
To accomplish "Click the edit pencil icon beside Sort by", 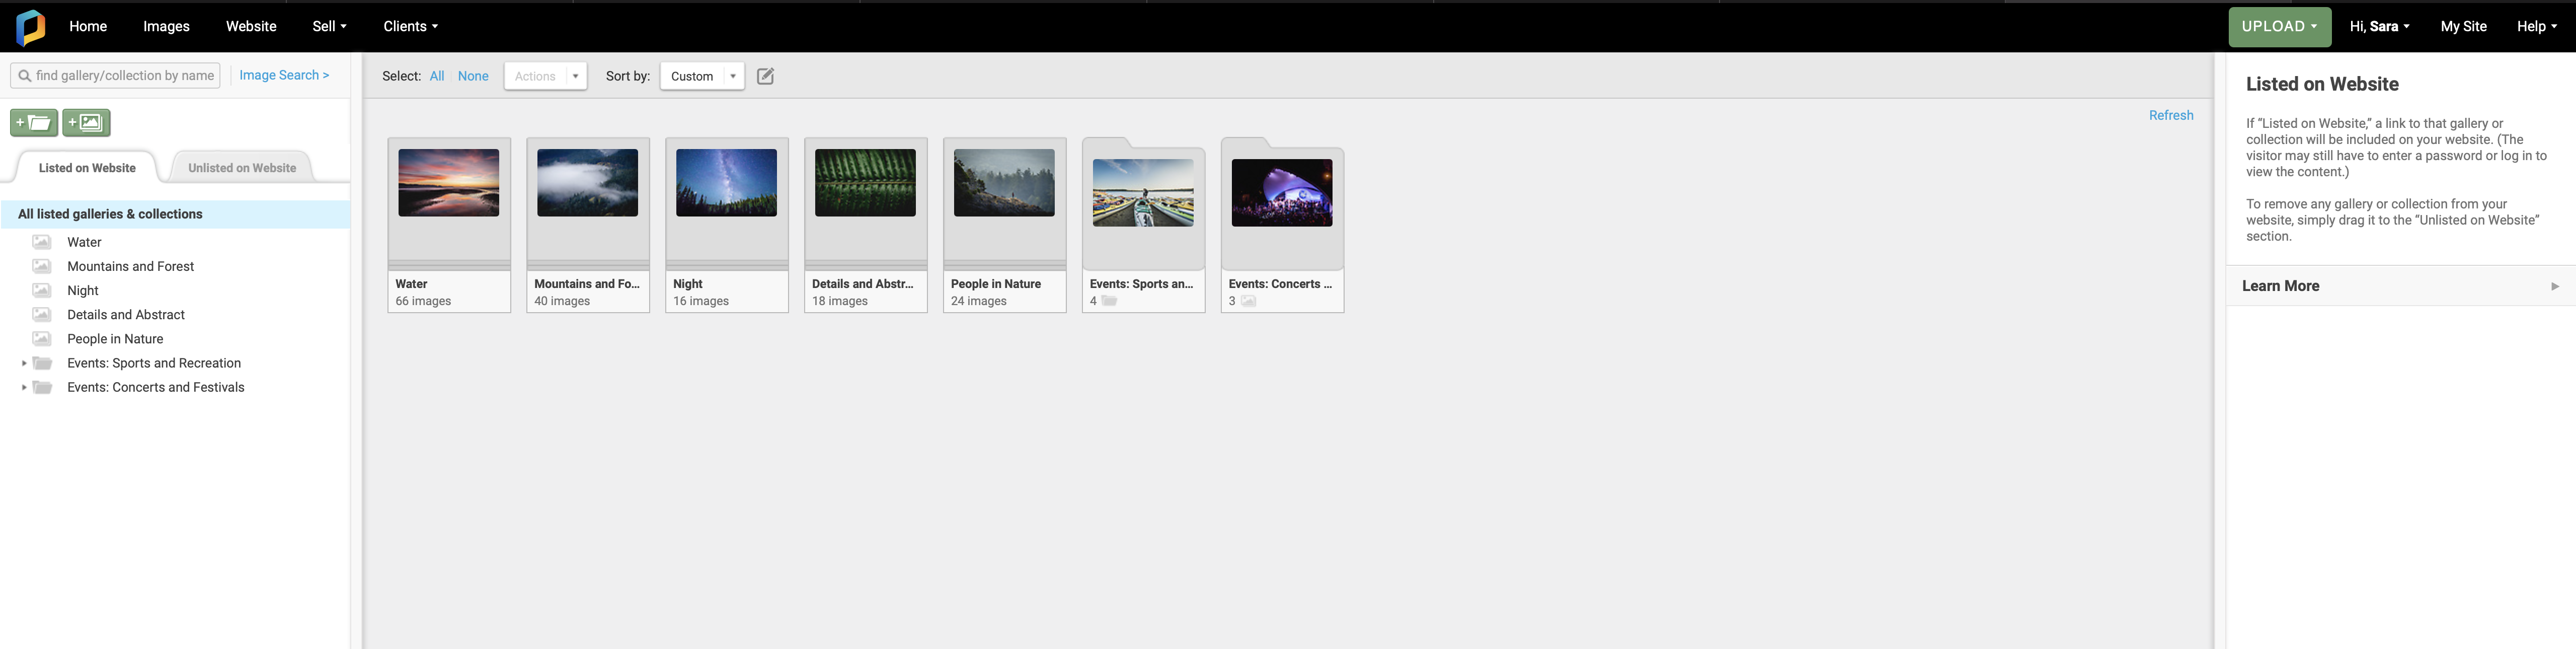I will 765,76.
